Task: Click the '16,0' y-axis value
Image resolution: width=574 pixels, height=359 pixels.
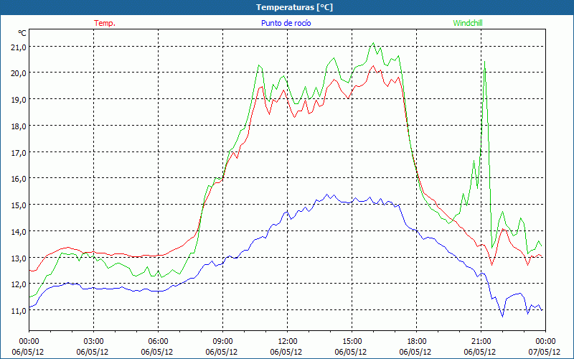Action: [19, 179]
